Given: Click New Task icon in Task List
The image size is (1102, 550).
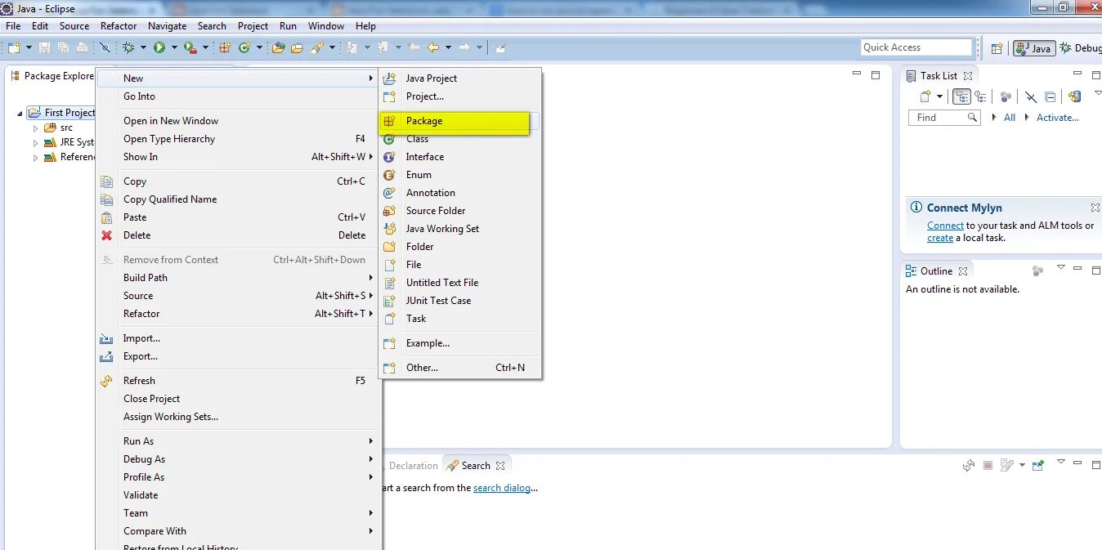Looking at the screenshot, I should [x=925, y=96].
